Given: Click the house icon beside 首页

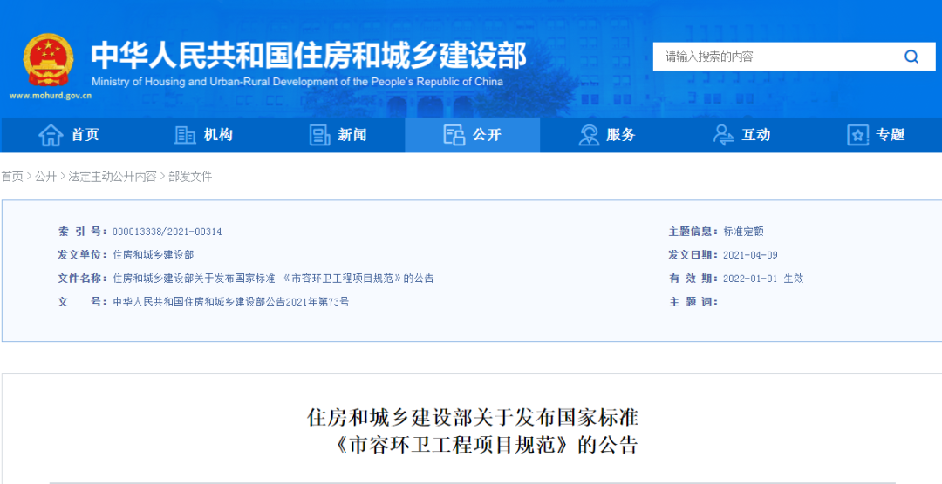Looking at the screenshot, I should point(51,135).
